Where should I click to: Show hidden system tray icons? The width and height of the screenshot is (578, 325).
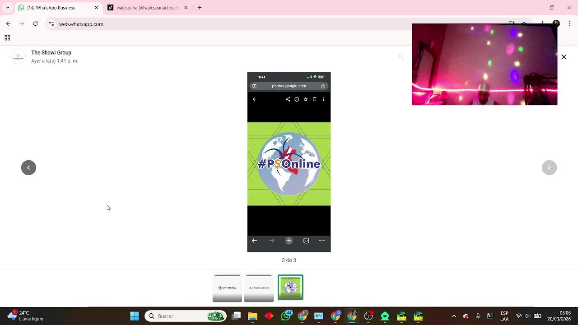[x=454, y=316]
